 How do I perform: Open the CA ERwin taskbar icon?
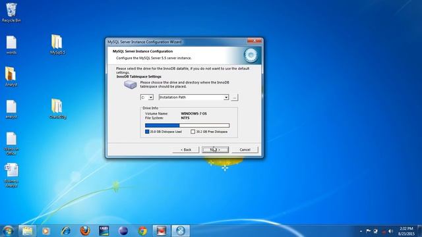[x=104, y=231]
